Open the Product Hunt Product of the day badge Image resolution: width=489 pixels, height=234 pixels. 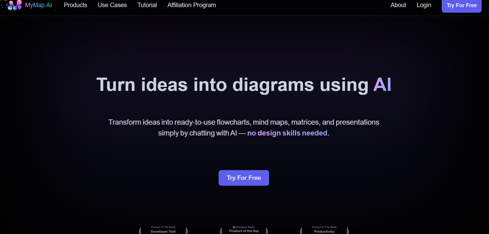coord(244,229)
